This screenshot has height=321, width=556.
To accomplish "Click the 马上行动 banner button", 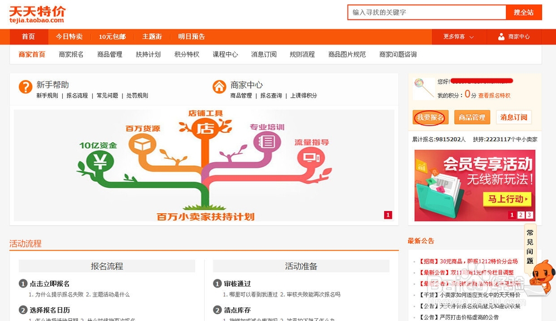I will point(508,199).
